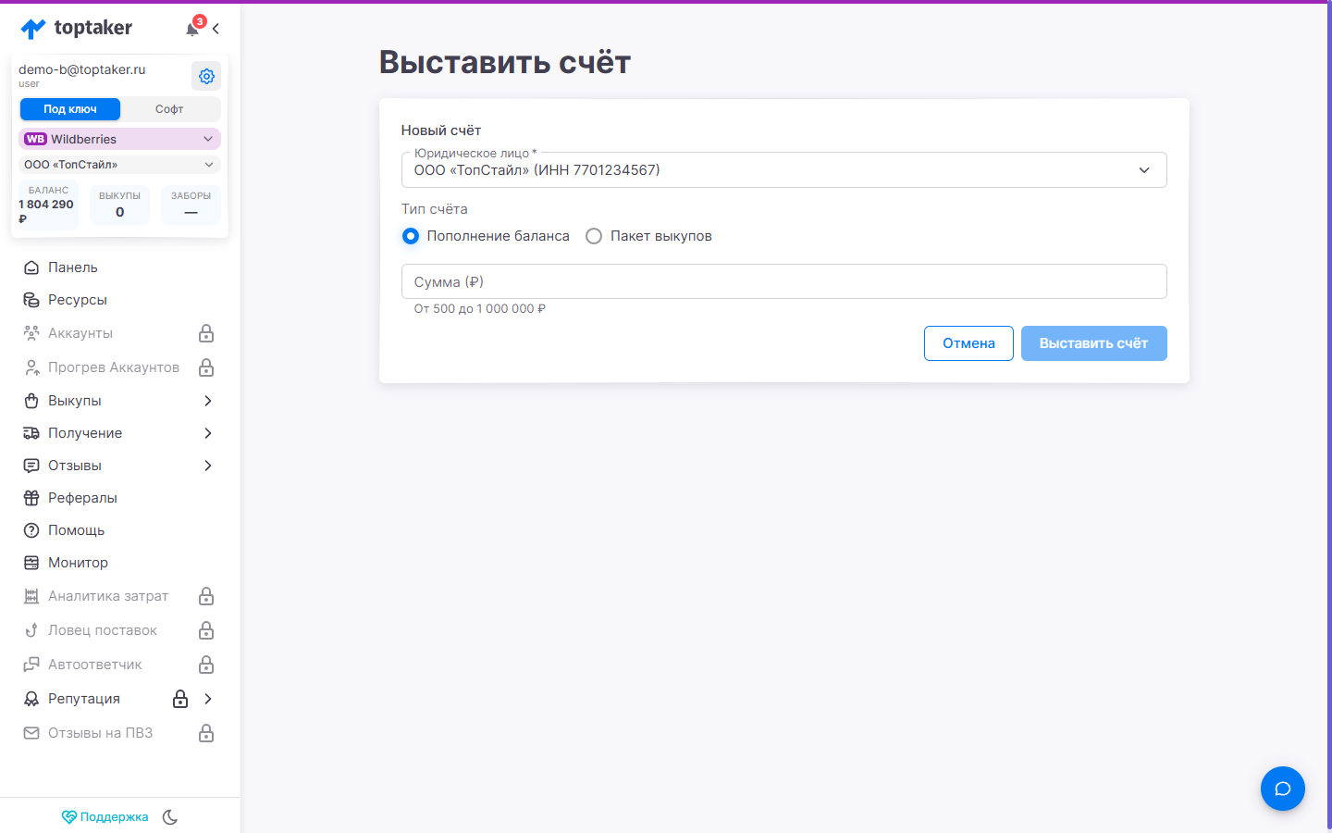The image size is (1332, 833).
Task: Expand Получение submenu chevron
Action: tap(208, 433)
